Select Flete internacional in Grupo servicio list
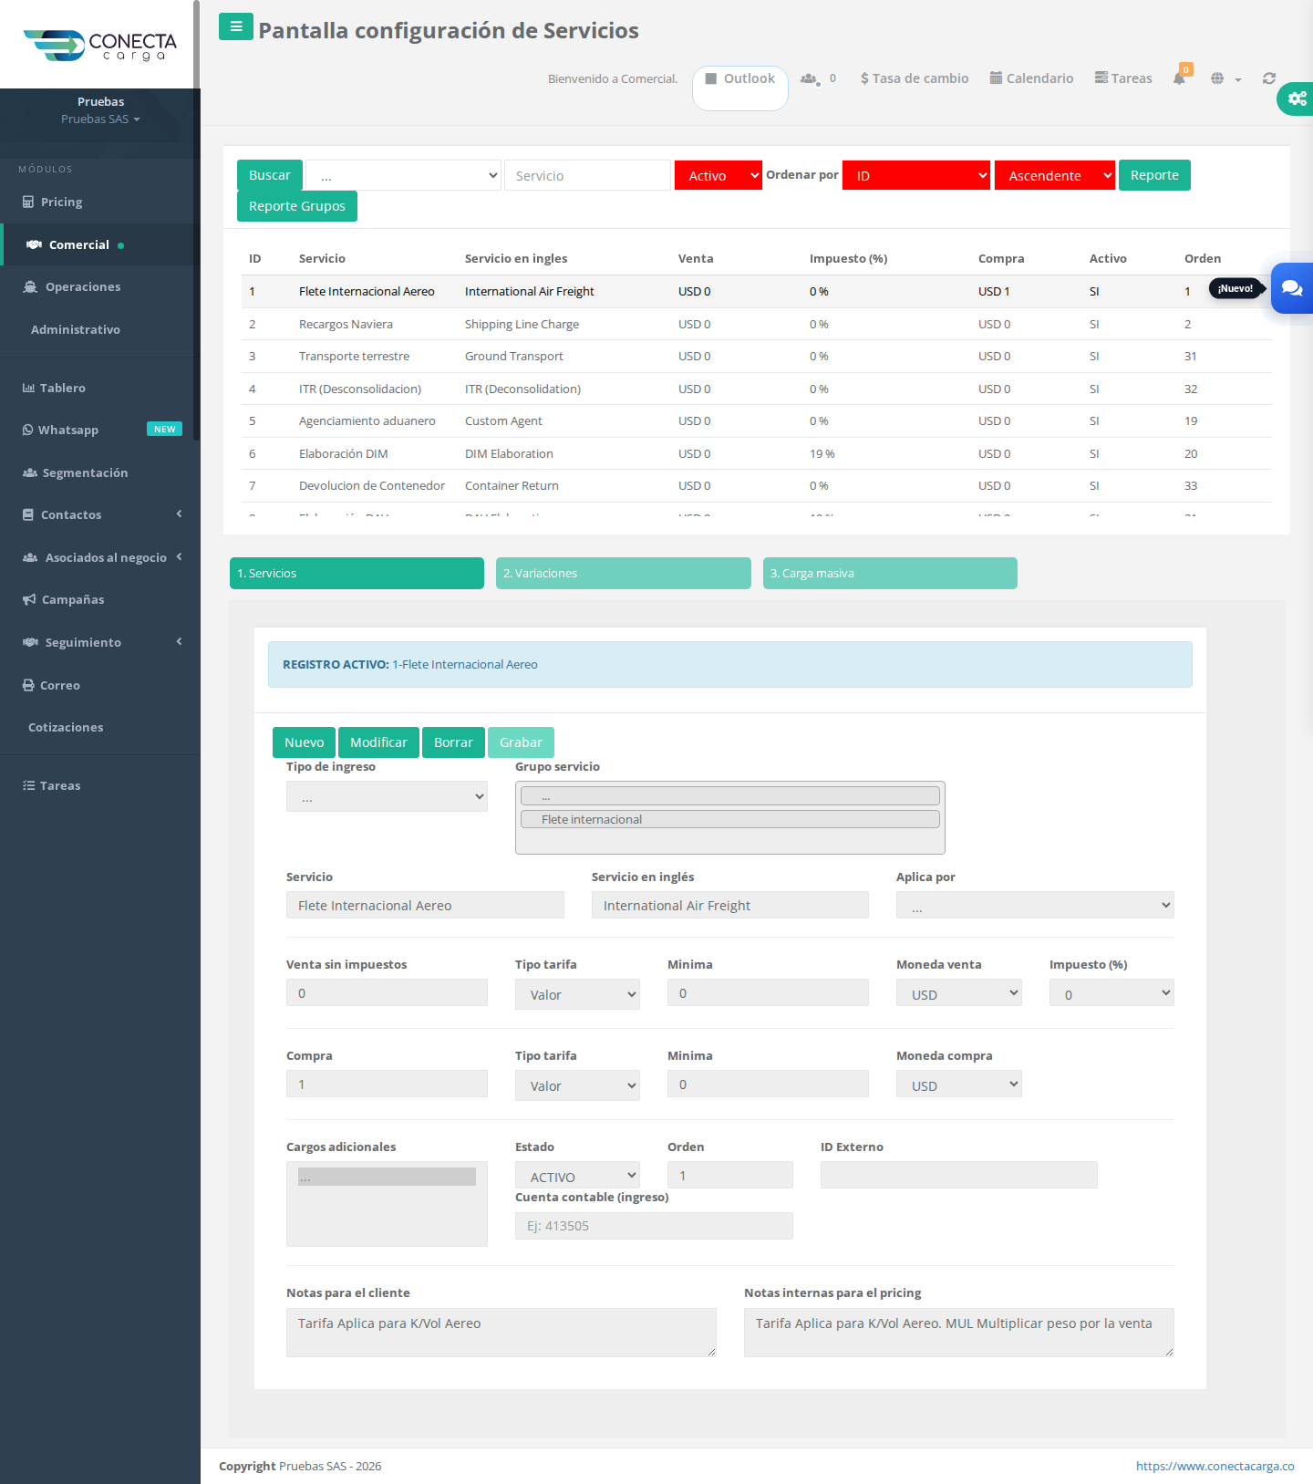The height and width of the screenshot is (1484, 1313). (729, 819)
